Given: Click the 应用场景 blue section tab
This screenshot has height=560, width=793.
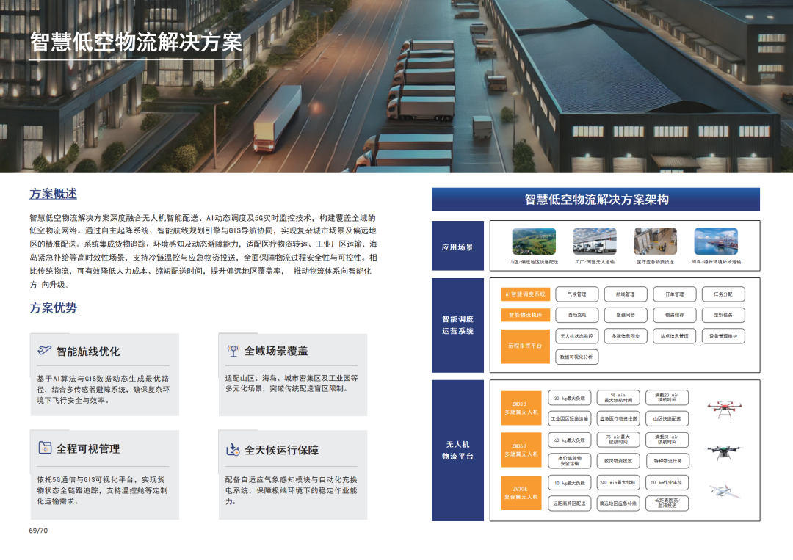Looking at the screenshot, I should tap(457, 247).
